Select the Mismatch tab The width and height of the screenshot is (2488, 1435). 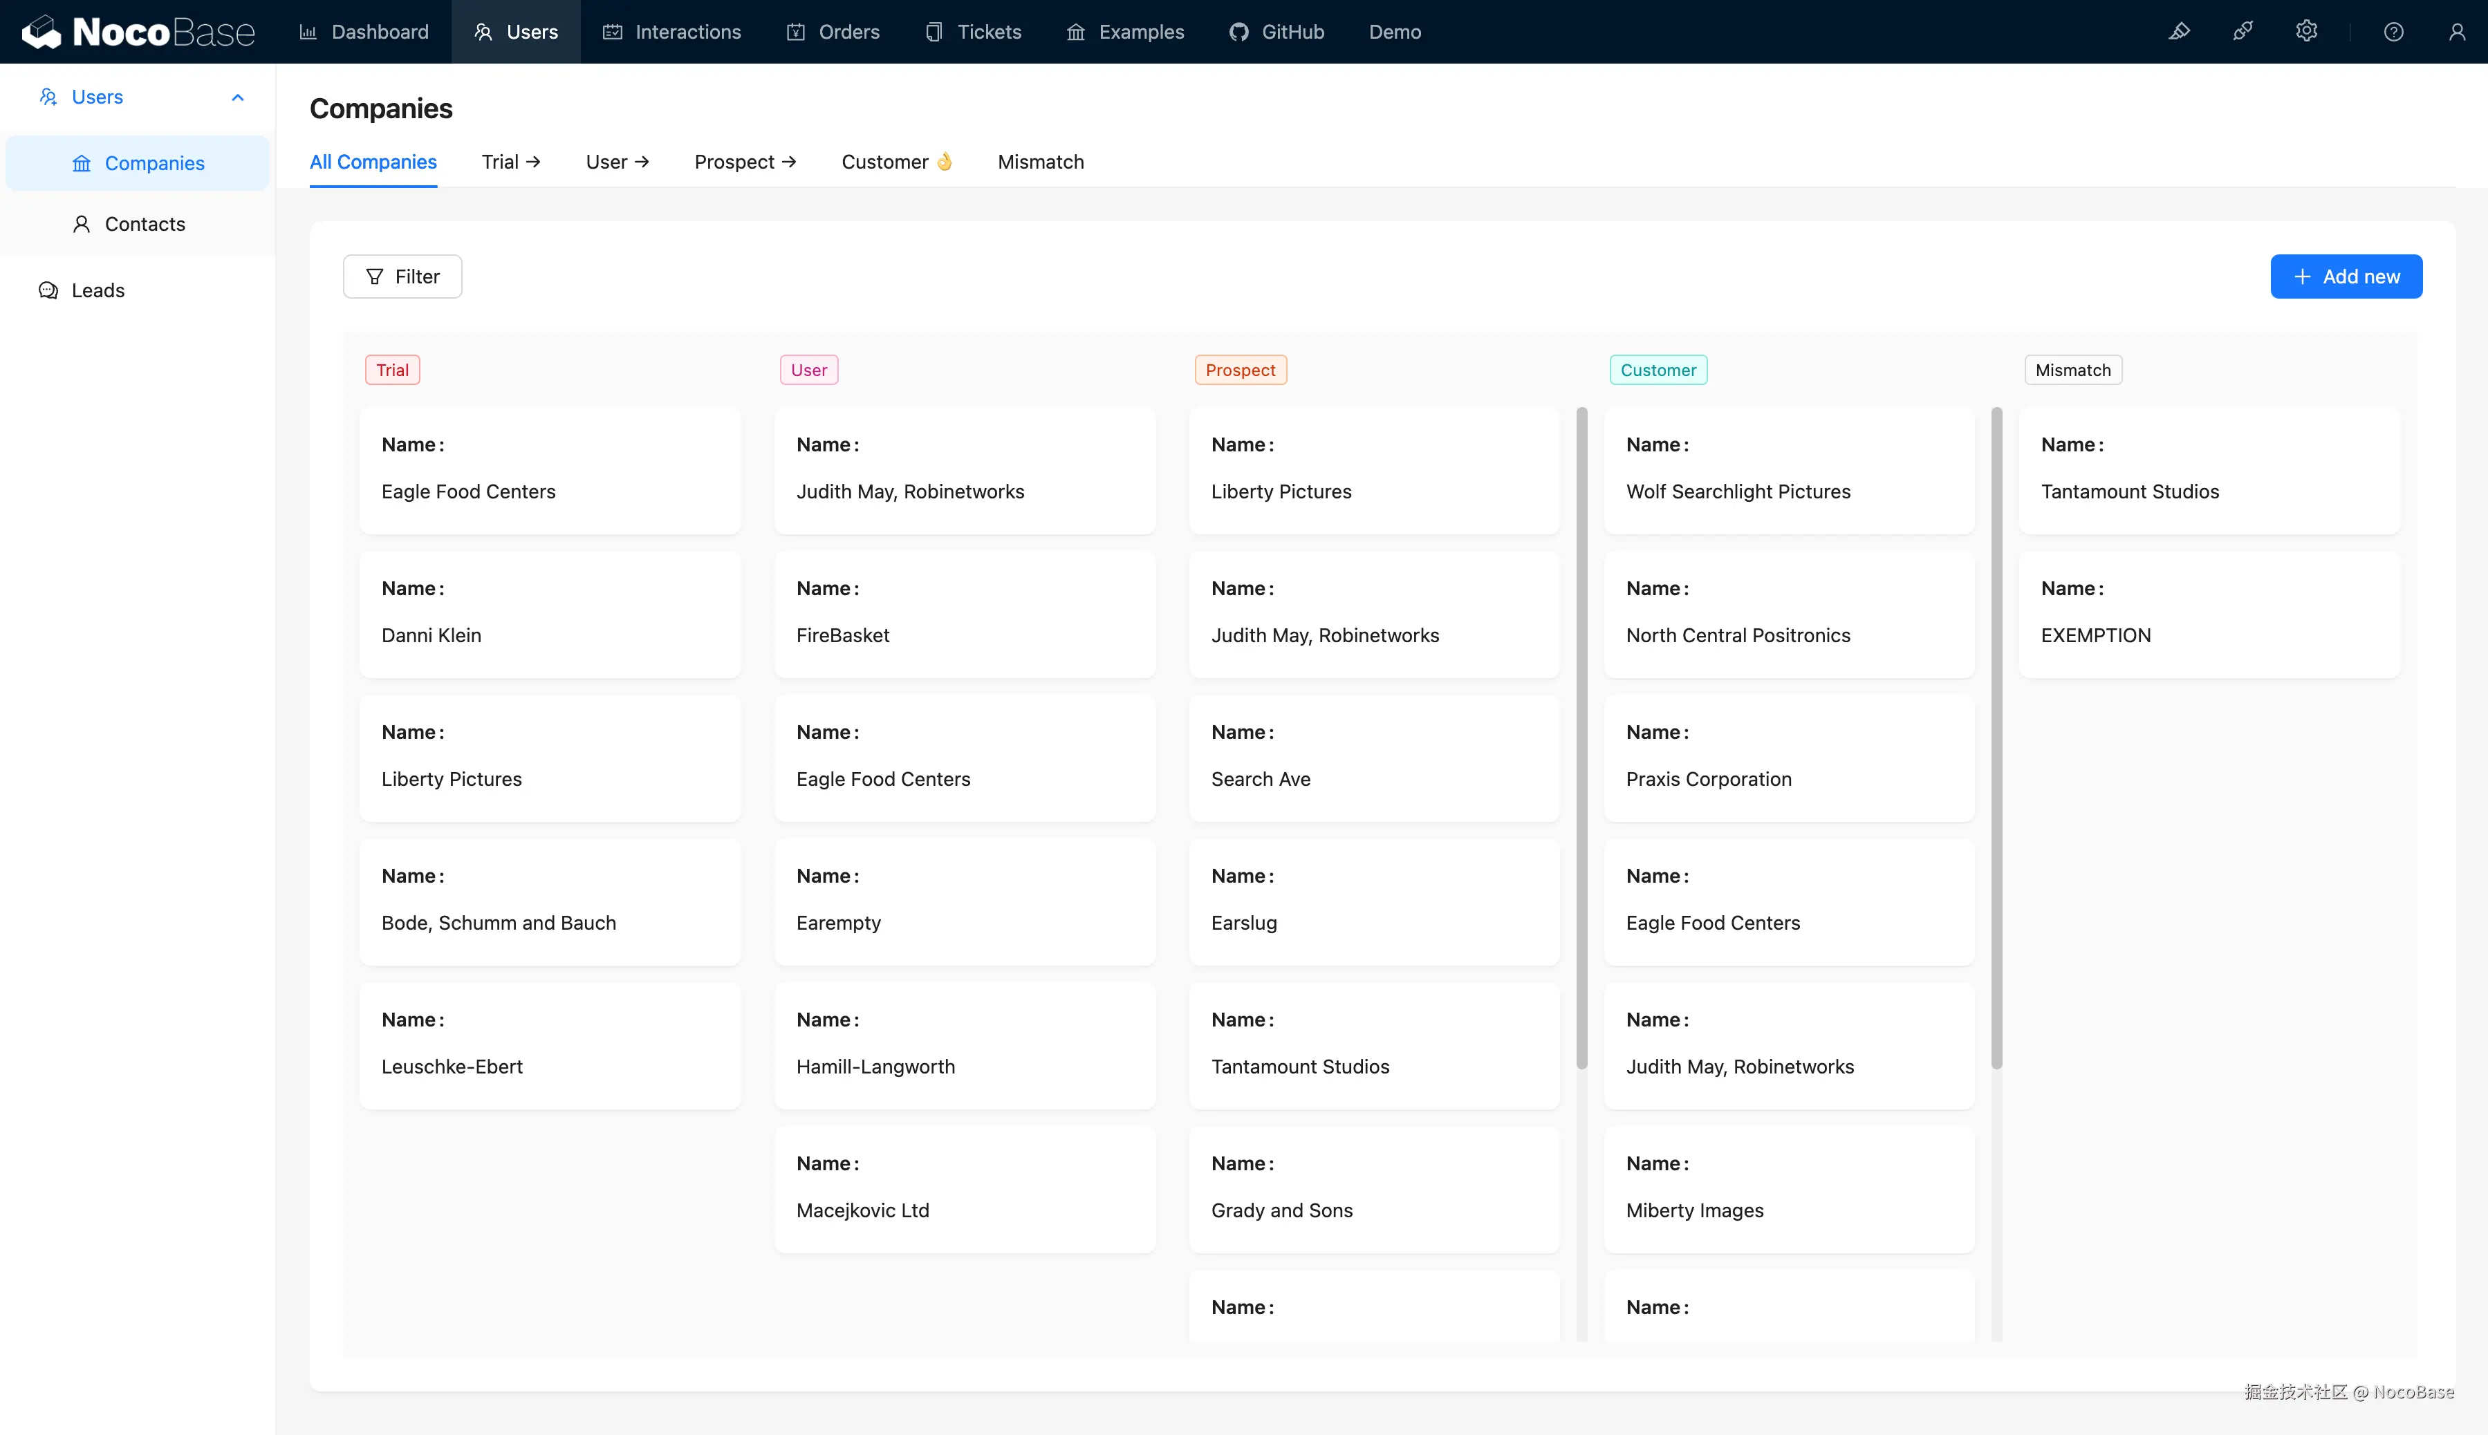click(x=1040, y=162)
